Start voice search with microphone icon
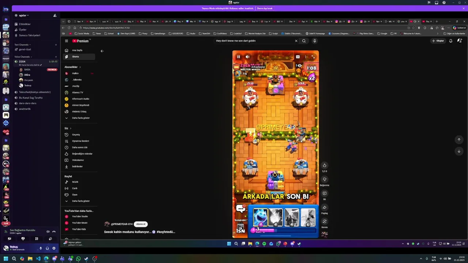468x263 pixels. (x=314, y=41)
